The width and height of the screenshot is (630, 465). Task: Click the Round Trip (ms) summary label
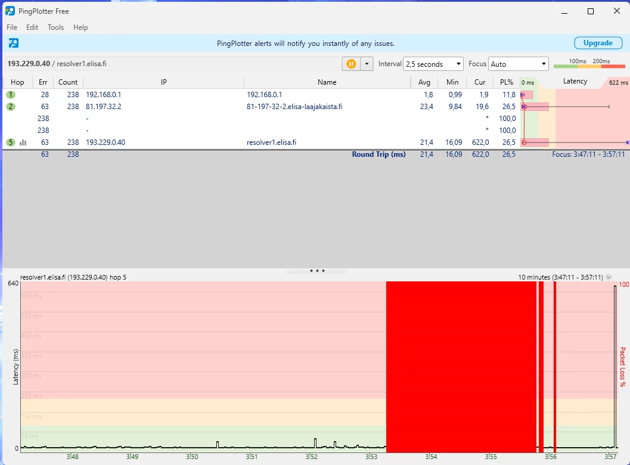pyautogui.click(x=378, y=154)
